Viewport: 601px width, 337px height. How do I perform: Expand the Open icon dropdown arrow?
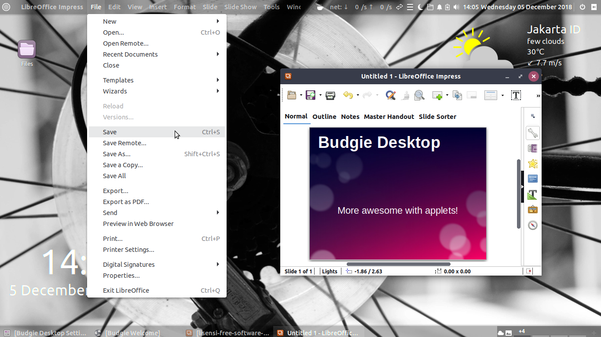click(x=301, y=95)
